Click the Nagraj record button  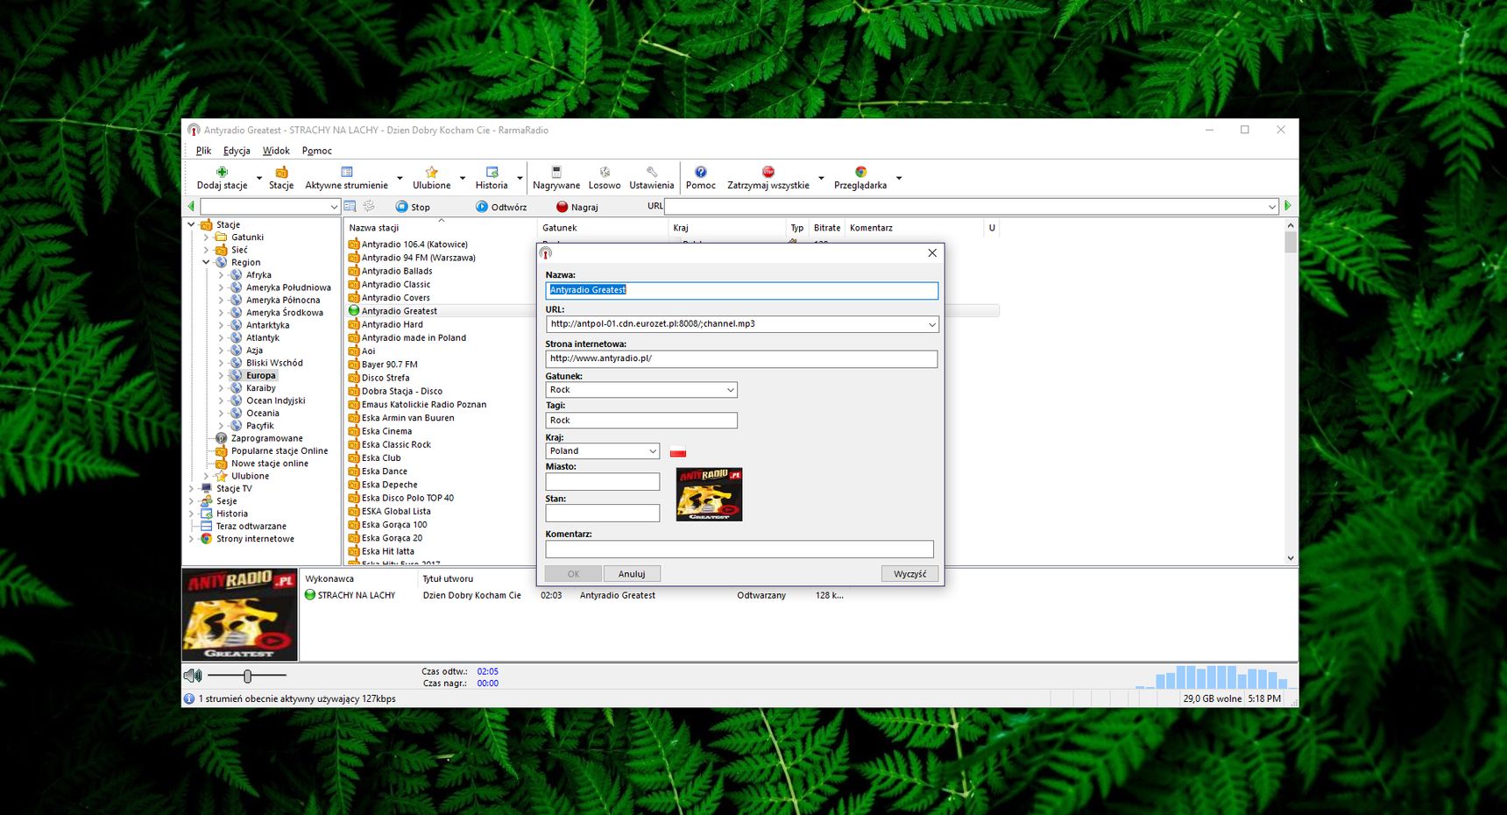pyautogui.click(x=577, y=207)
